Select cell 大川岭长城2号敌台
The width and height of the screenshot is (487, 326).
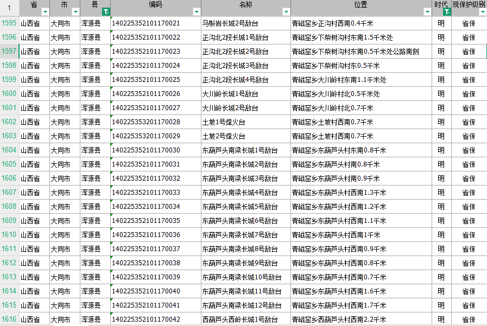[246, 108]
